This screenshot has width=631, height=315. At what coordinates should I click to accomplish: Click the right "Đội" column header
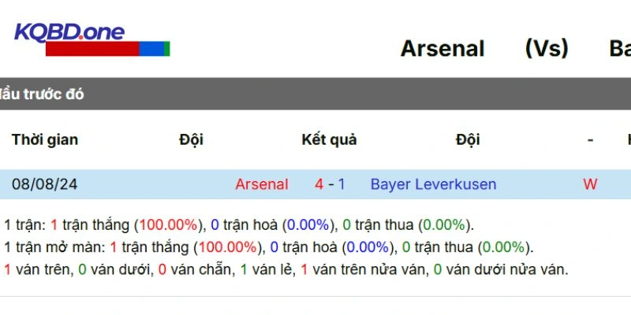tap(467, 139)
